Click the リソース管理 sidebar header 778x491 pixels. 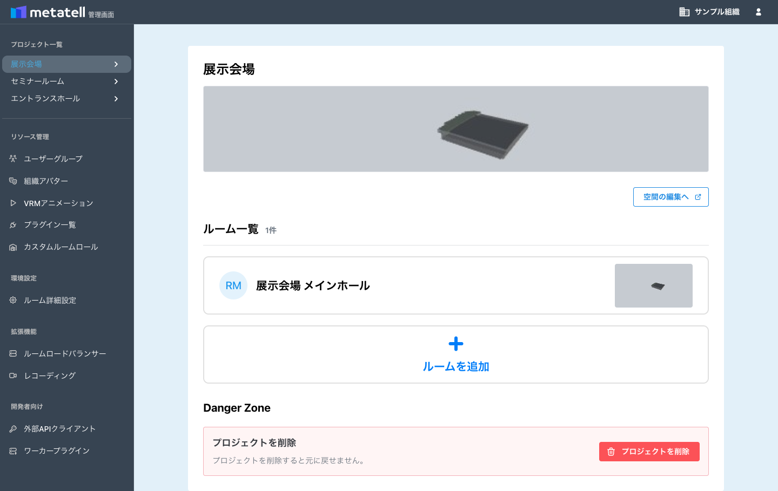pyautogui.click(x=30, y=137)
